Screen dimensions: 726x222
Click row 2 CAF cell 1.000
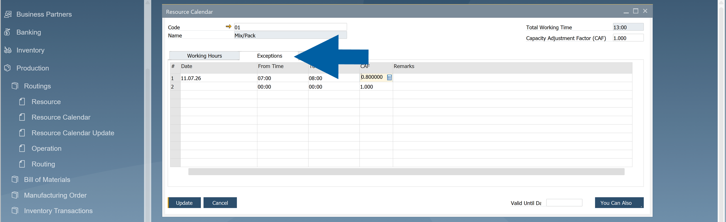(376, 87)
